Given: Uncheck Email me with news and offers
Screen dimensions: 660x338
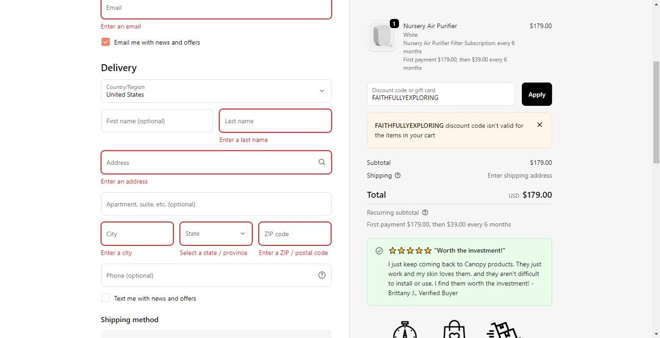Looking at the screenshot, I should click(106, 42).
